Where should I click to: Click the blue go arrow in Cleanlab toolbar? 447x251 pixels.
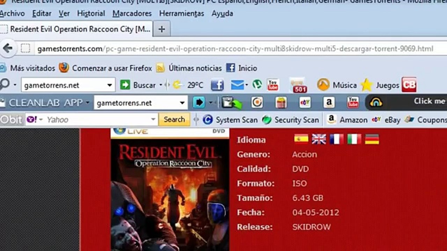[x=199, y=102]
